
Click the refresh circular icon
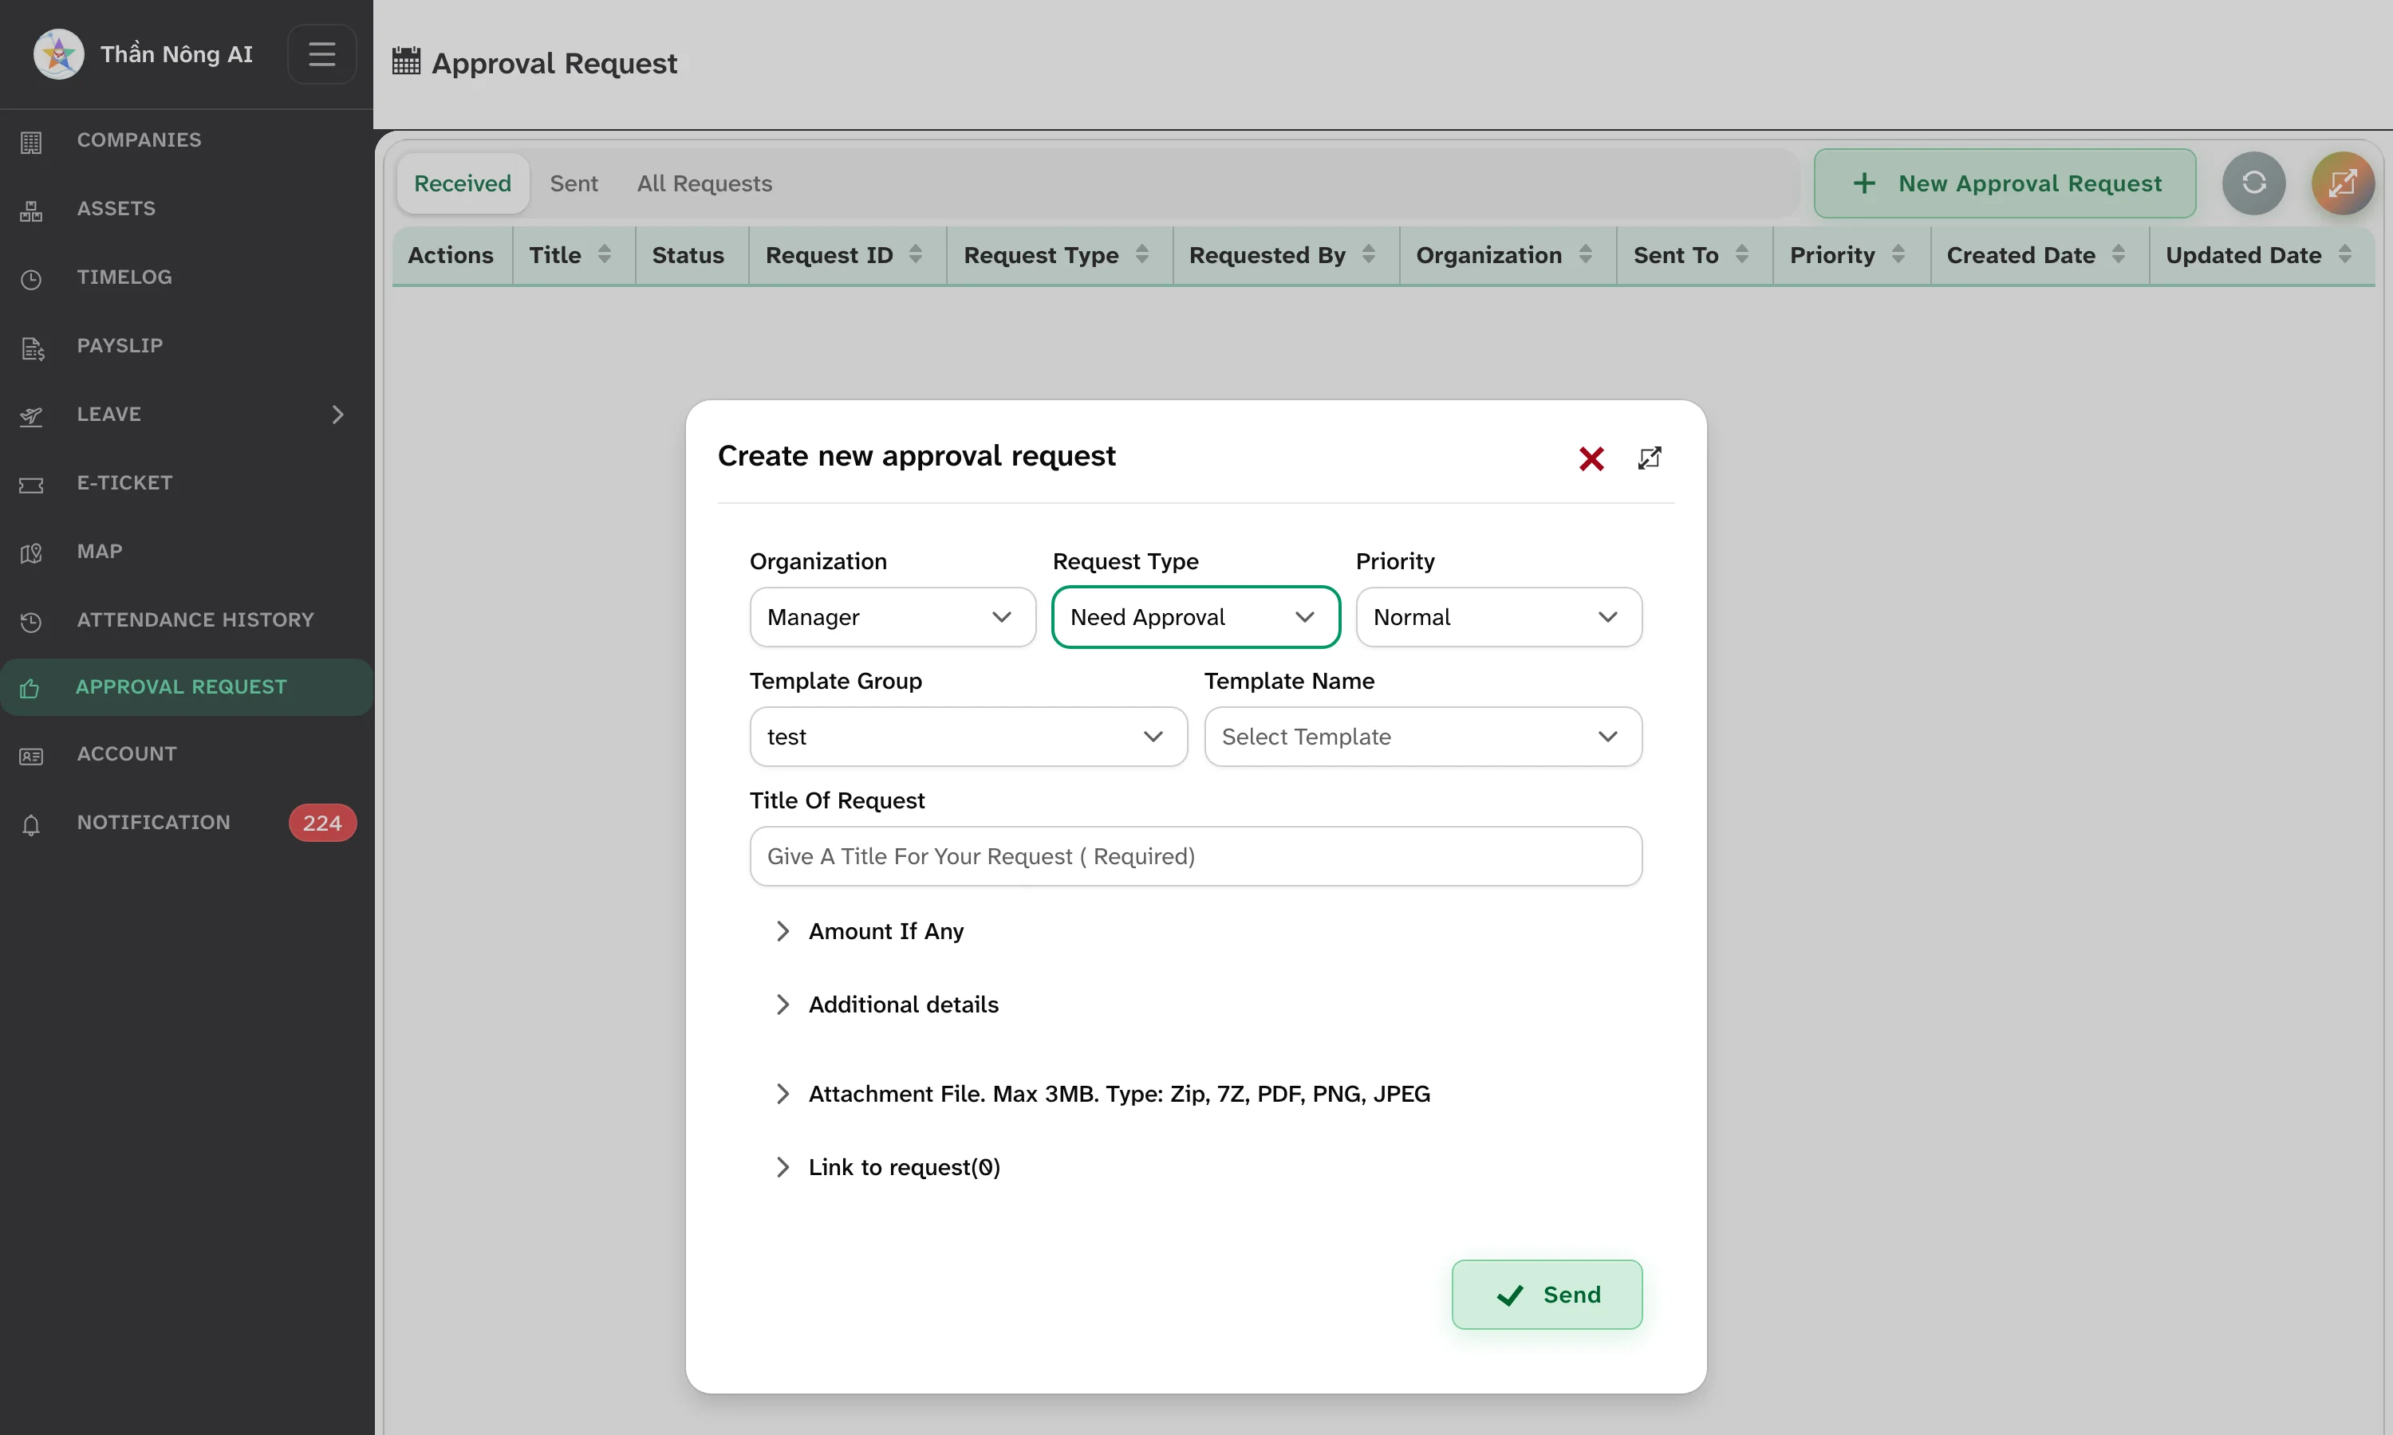coord(2253,183)
